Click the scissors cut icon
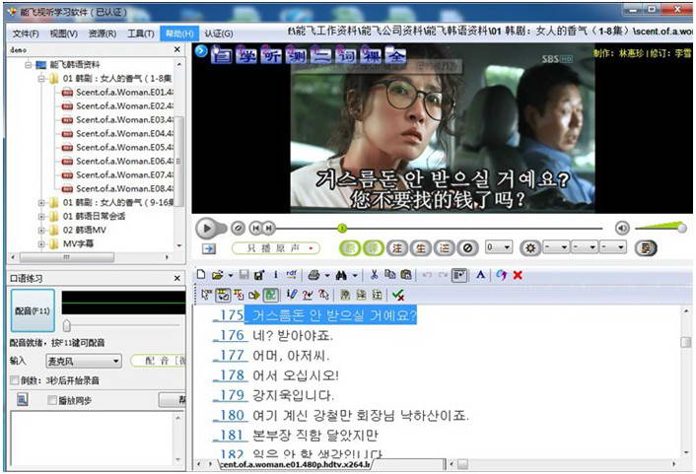Screen dimensions: 696x474 [x=374, y=274]
